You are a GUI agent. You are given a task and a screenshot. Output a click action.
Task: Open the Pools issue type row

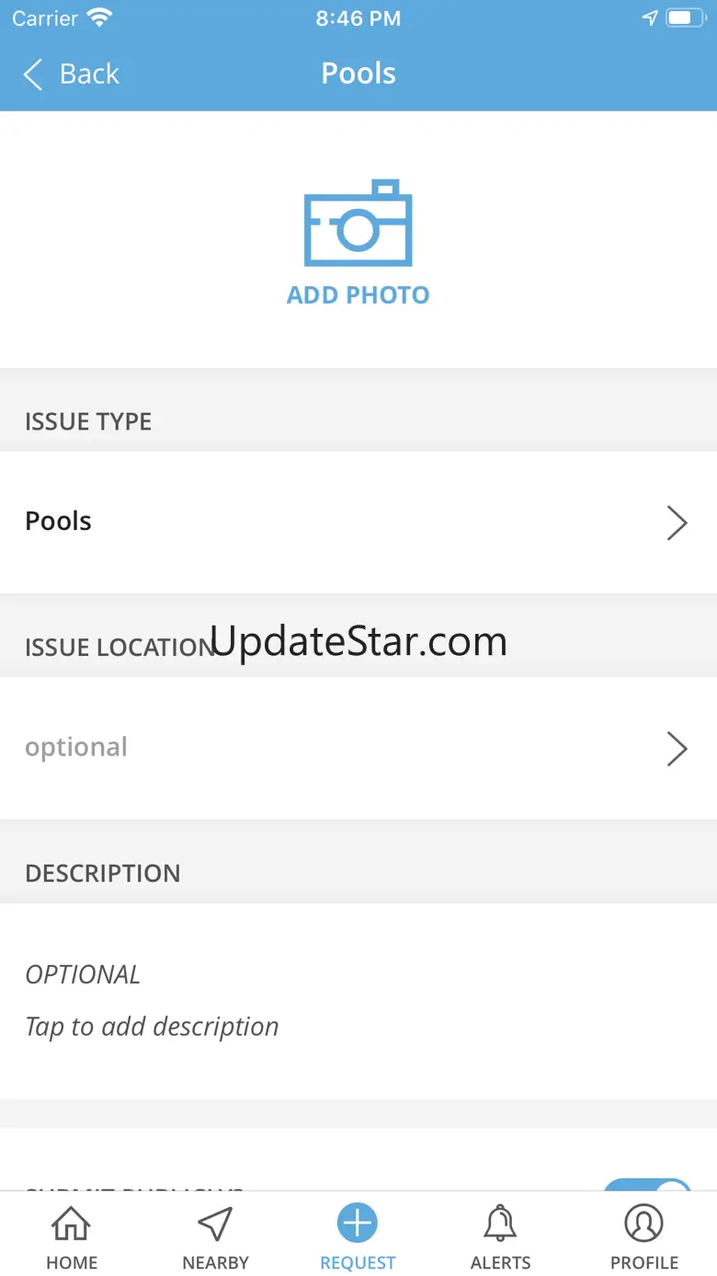[x=358, y=523]
